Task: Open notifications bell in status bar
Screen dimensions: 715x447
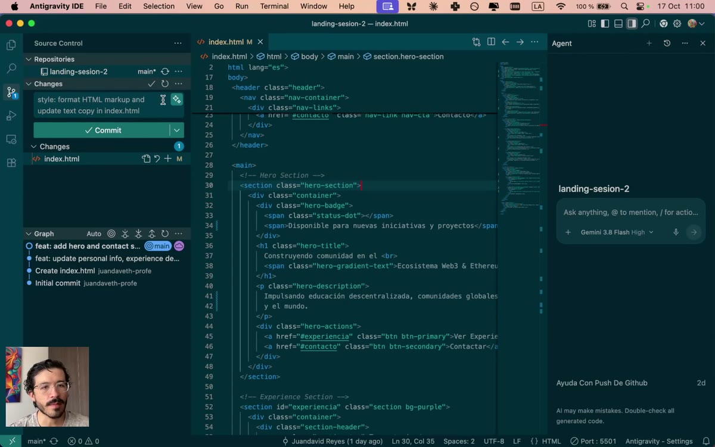Action: pos(705,442)
